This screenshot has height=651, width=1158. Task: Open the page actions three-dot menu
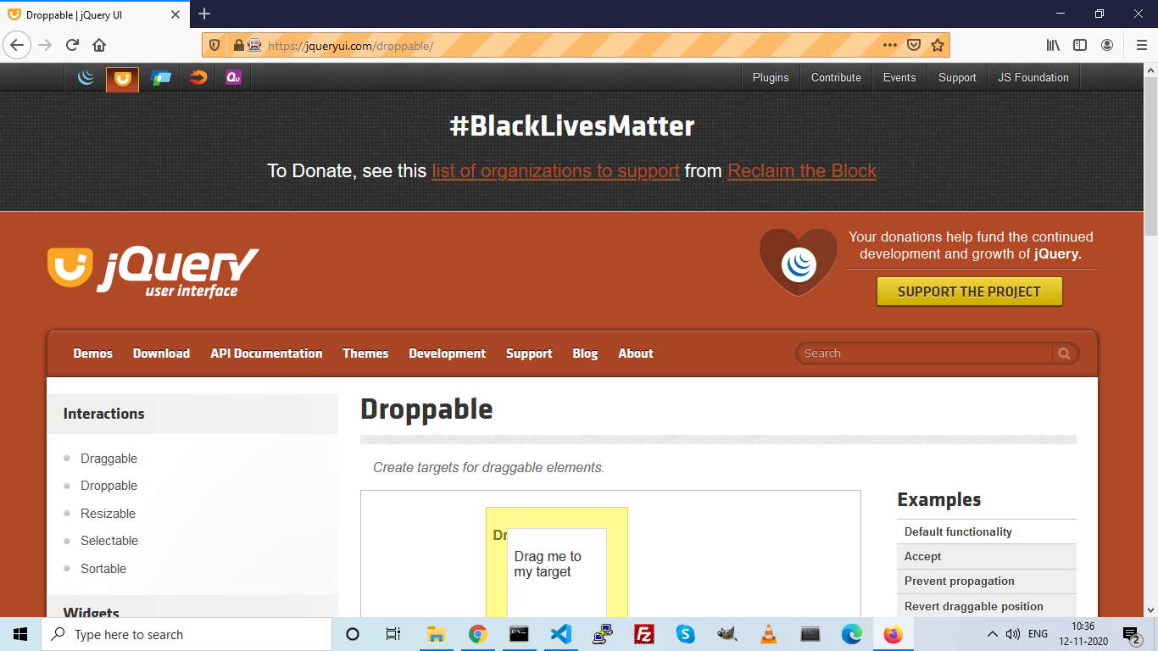[x=889, y=45]
